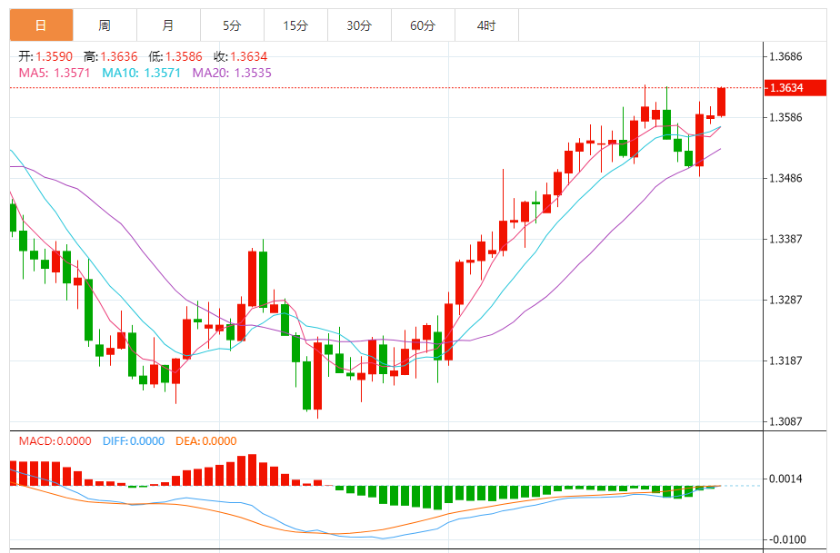Click the 1.3486 price axis label
This screenshot has width=840, height=553.
click(785, 178)
